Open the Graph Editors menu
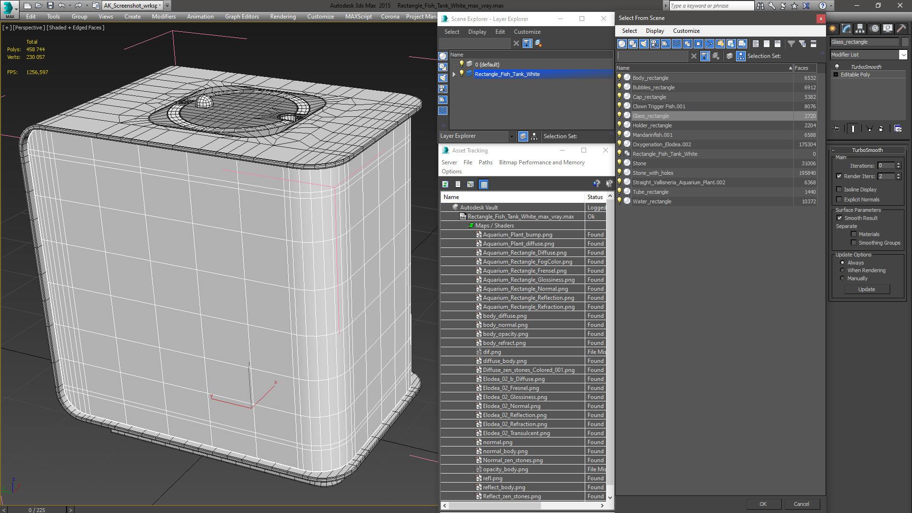 click(x=242, y=17)
